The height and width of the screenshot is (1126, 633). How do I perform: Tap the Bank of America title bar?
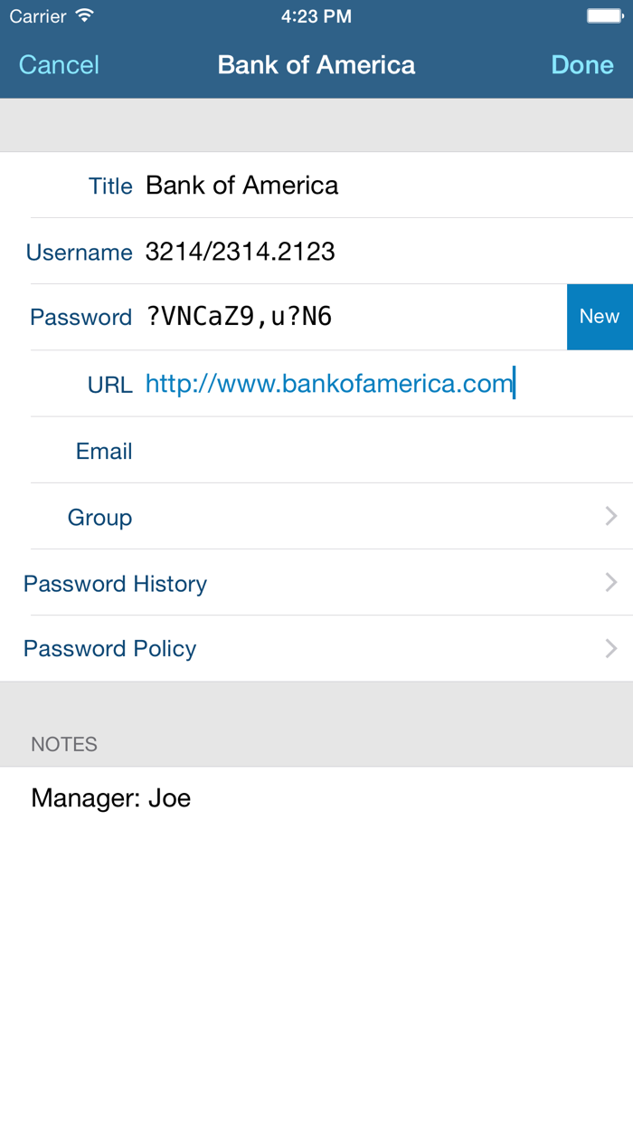click(x=316, y=64)
